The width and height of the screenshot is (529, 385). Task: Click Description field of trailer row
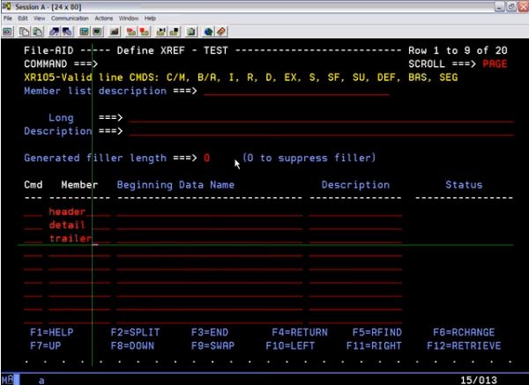[355, 239]
